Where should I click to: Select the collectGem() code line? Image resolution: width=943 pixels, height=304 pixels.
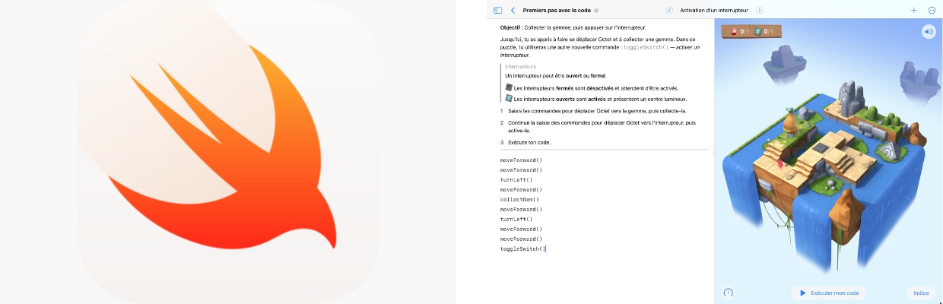[519, 199]
